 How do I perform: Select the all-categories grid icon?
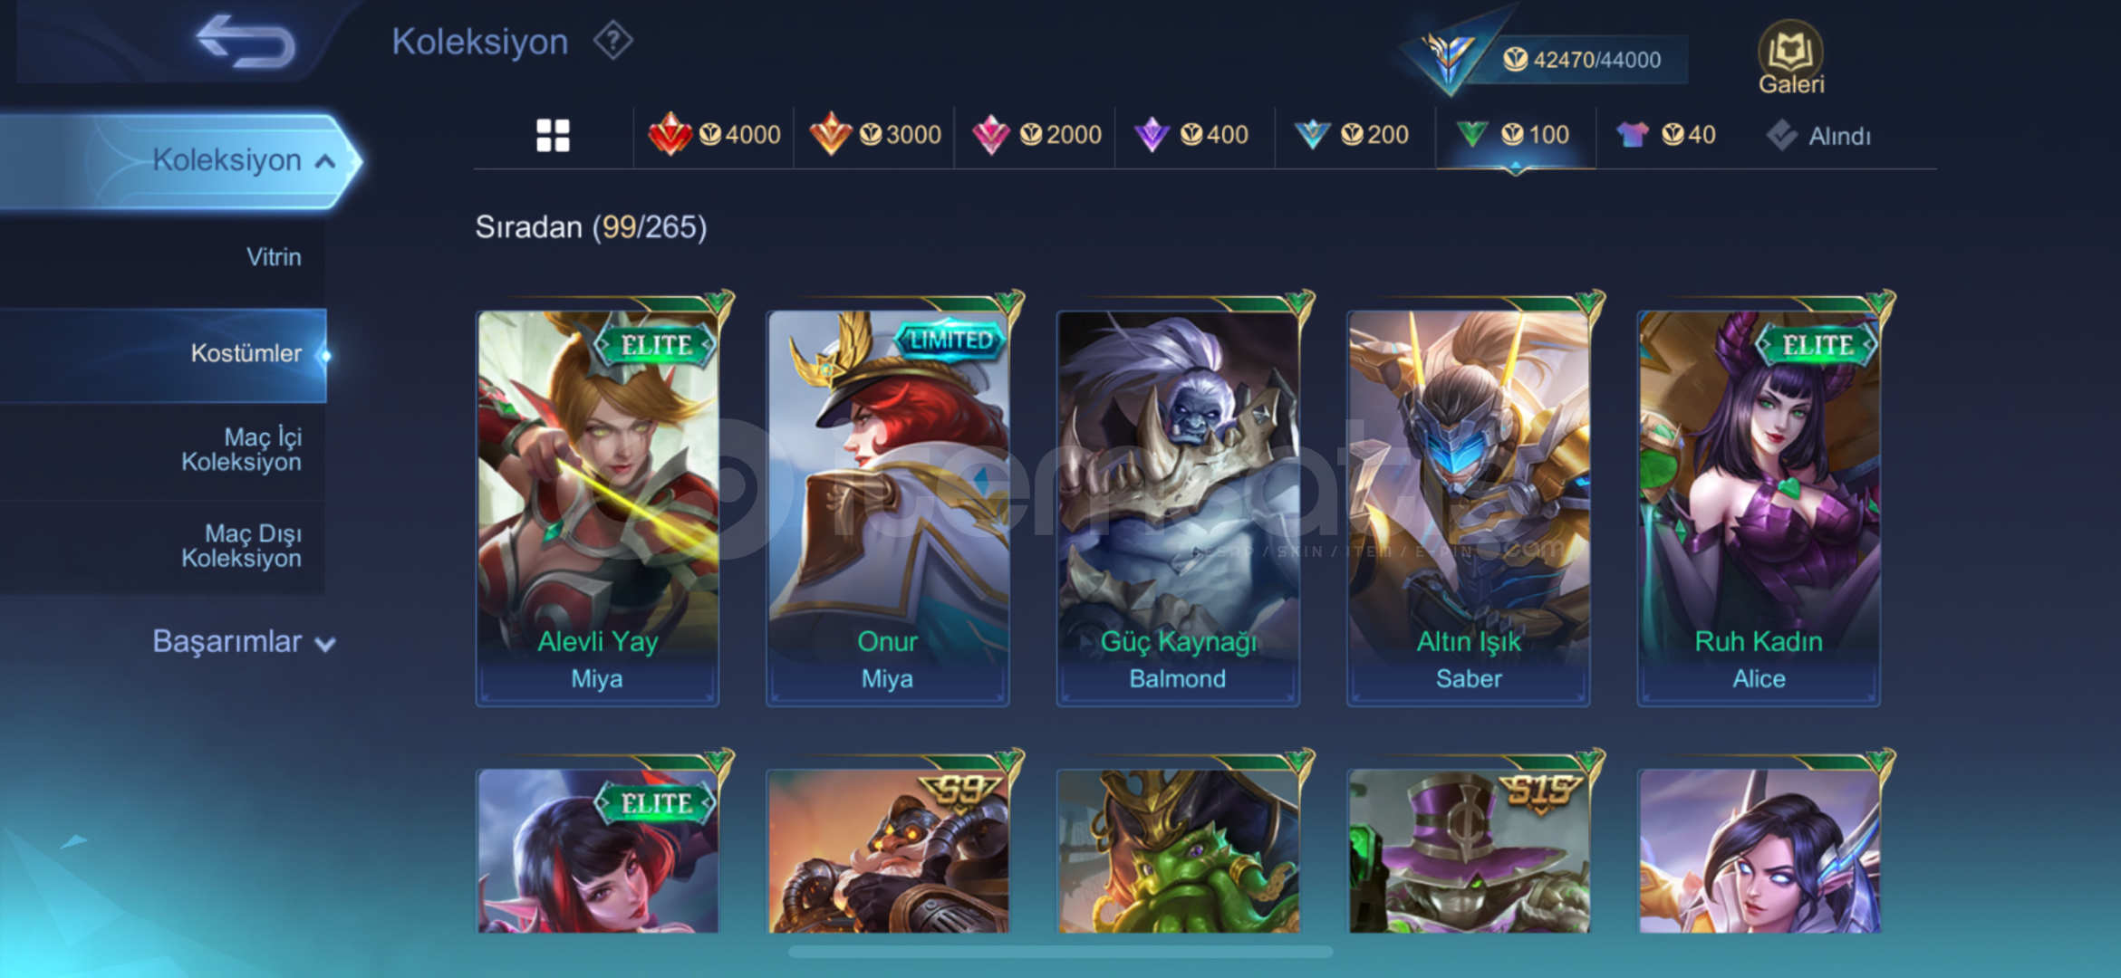553,136
